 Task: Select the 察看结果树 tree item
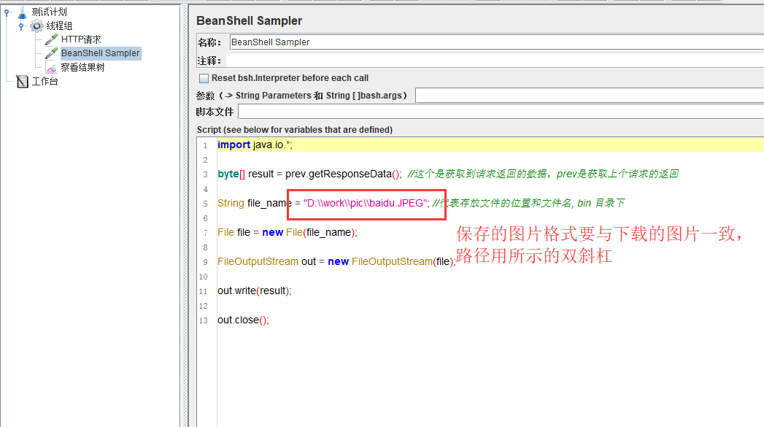coord(82,67)
